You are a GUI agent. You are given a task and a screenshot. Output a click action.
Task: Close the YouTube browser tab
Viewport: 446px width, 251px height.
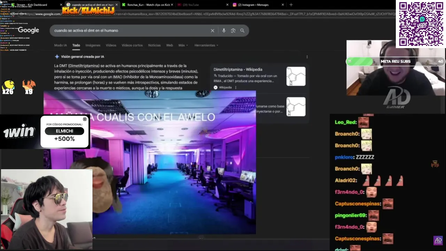pos(227,5)
